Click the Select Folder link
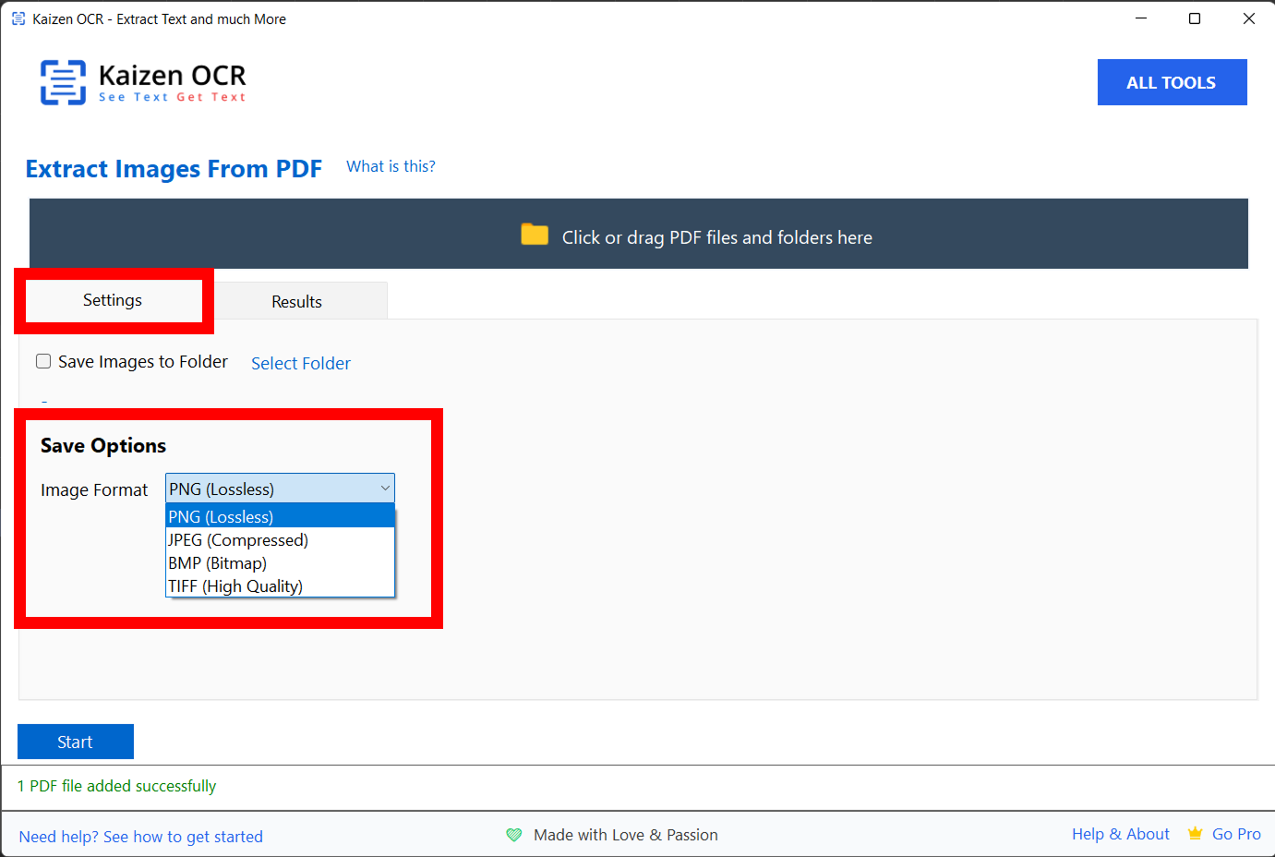Viewport: 1275px width, 857px height. [301, 364]
